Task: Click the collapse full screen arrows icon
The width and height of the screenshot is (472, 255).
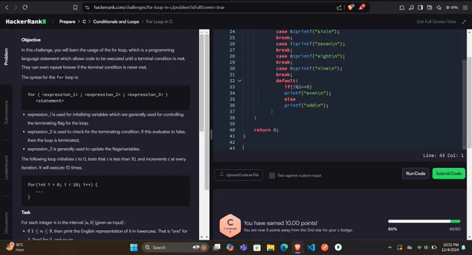Action: click(464, 22)
